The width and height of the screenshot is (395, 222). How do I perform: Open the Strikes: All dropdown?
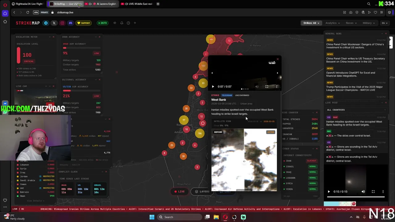click(x=311, y=23)
